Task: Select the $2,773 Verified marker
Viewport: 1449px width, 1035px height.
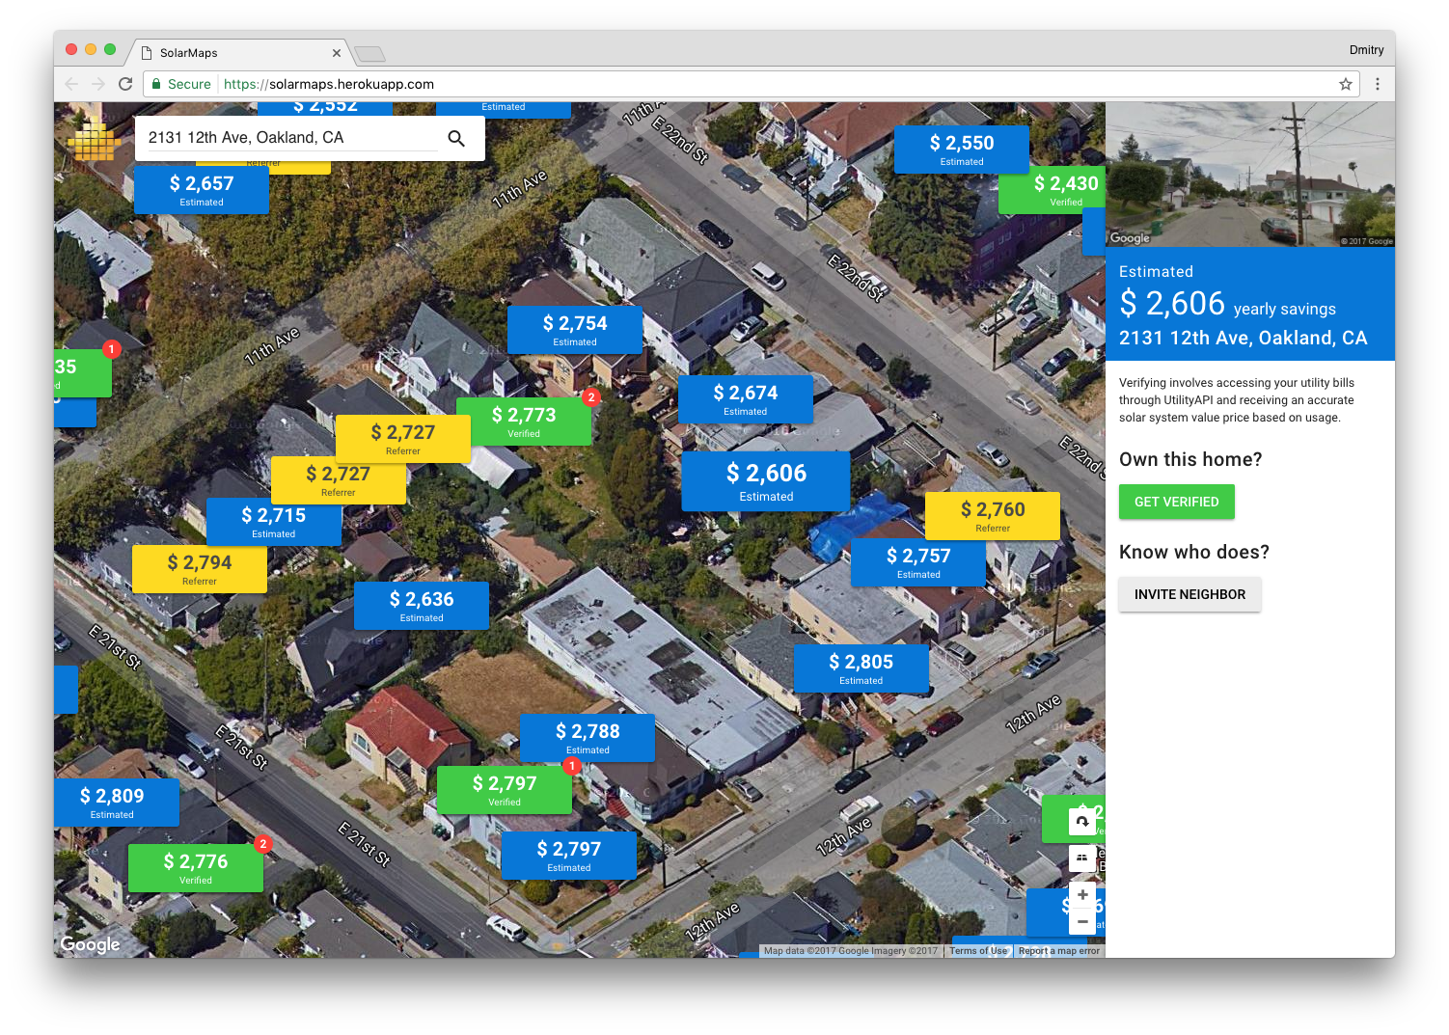Action: [x=524, y=422]
